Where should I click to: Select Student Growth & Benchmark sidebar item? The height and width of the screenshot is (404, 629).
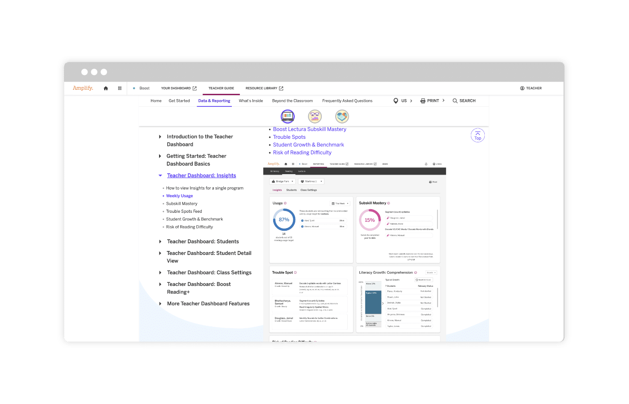195,219
